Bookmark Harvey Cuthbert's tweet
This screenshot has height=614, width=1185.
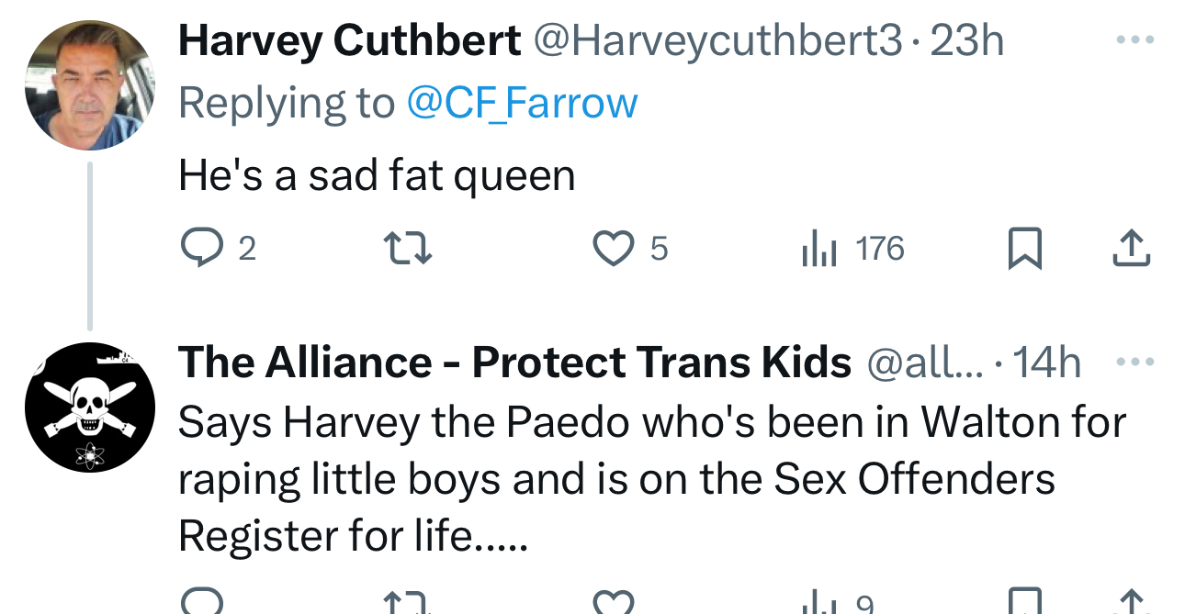pos(1024,249)
